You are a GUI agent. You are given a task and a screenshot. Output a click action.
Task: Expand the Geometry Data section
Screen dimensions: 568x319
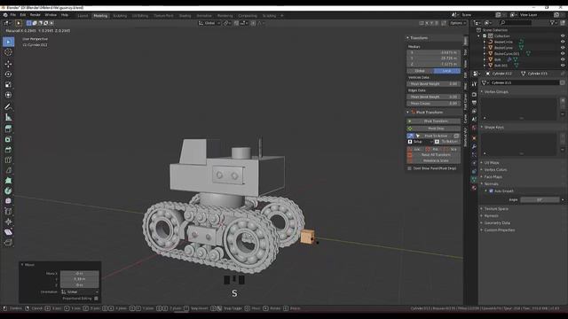[497, 222]
